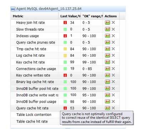Screen dimensions: 163x129
Task: Select the Heavy join hit rate metric name
Action: pyautogui.click(x=30, y=23)
